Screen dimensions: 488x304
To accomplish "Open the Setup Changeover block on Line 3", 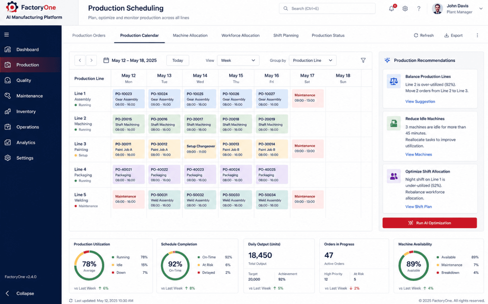I will click(200, 149).
